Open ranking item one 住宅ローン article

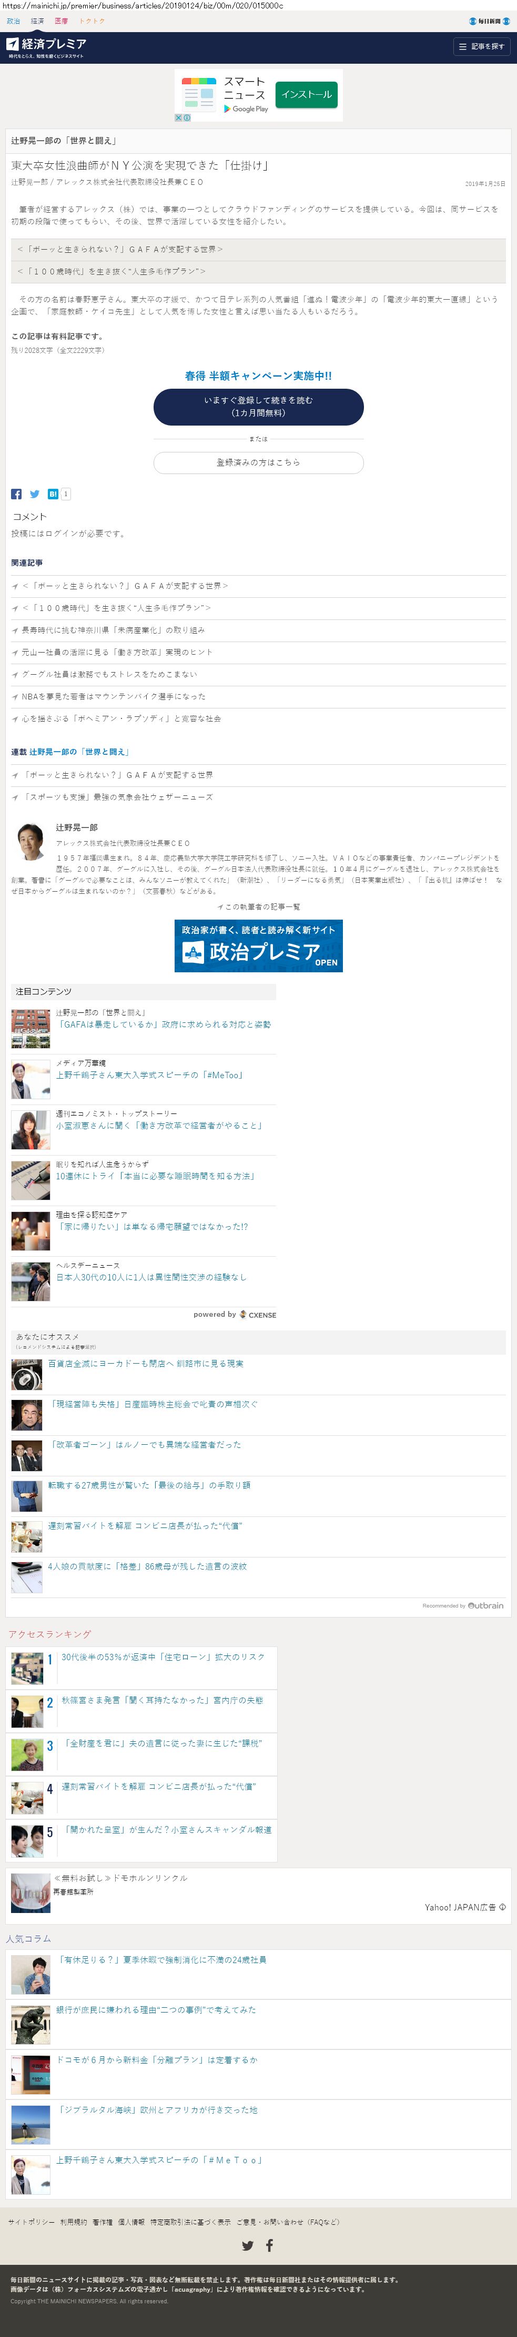click(x=163, y=1656)
